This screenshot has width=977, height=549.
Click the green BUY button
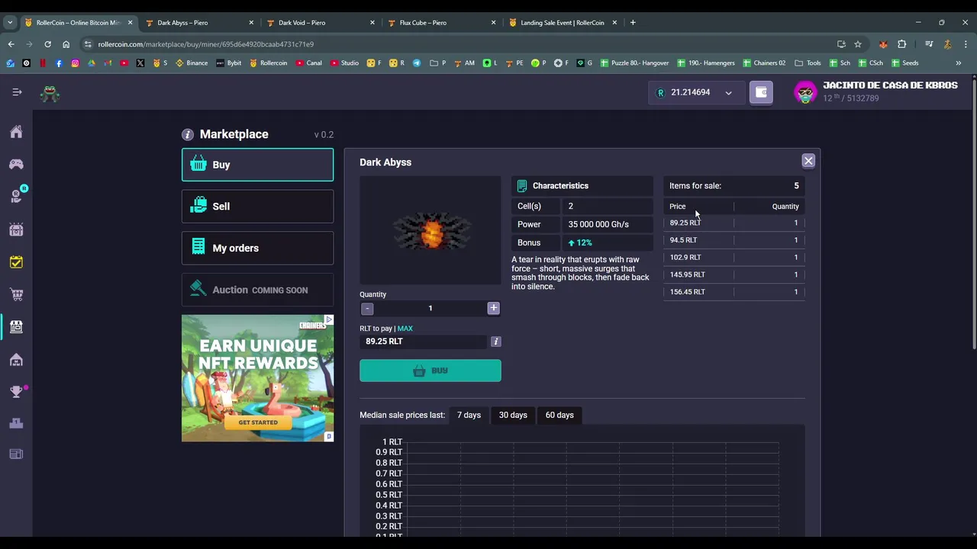tap(430, 371)
